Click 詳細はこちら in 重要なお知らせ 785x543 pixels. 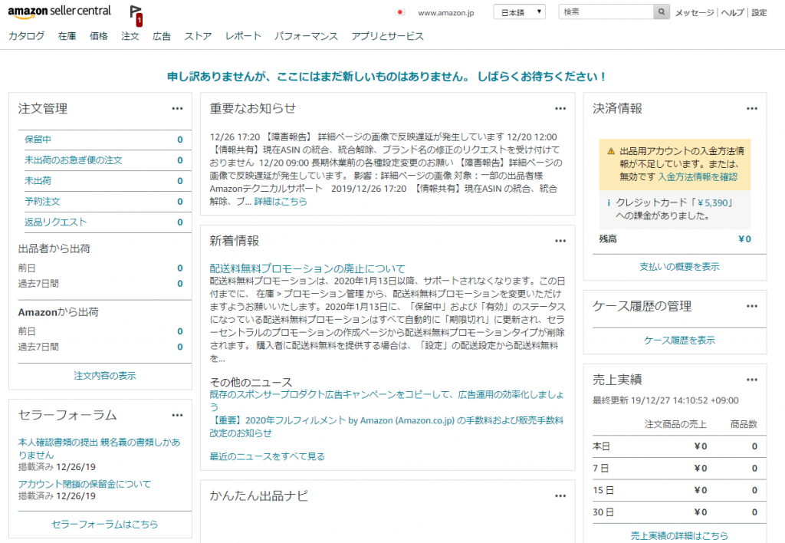[x=281, y=202]
